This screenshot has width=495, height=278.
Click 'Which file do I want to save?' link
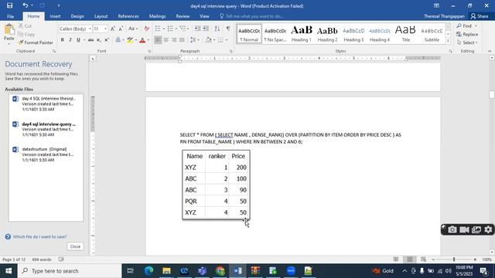39,237
